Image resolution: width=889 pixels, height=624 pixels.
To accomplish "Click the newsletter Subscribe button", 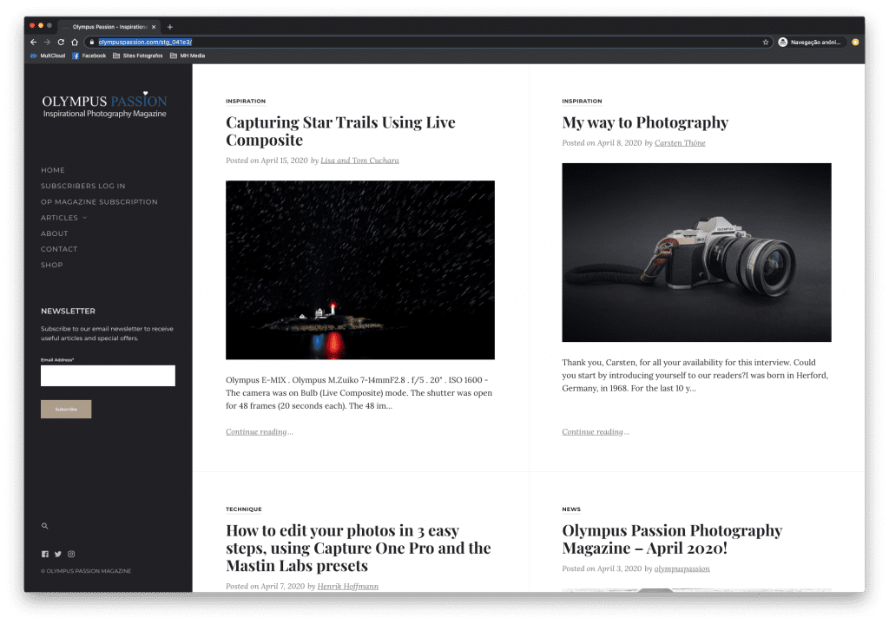I will pyautogui.click(x=66, y=409).
